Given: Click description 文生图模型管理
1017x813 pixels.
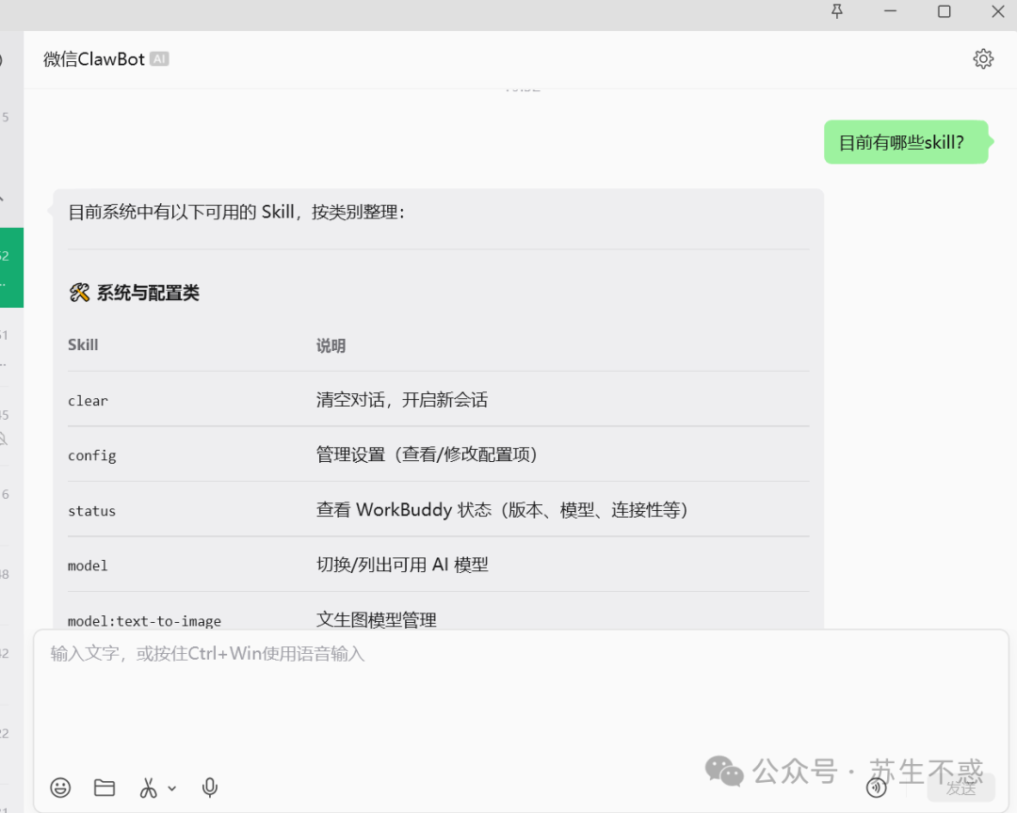Looking at the screenshot, I should (376, 620).
